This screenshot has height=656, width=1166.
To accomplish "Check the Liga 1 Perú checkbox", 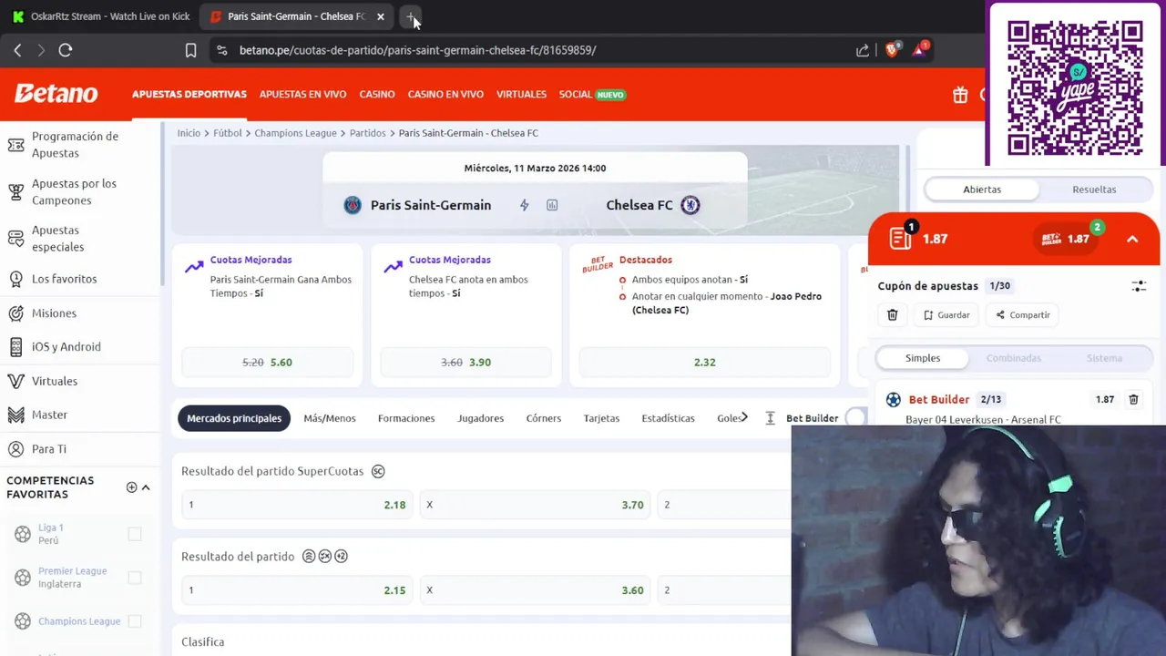I will [135, 534].
